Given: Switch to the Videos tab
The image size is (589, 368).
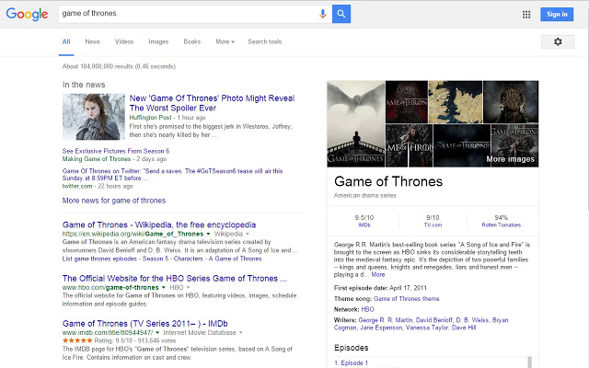Looking at the screenshot, I should (124, 41).
